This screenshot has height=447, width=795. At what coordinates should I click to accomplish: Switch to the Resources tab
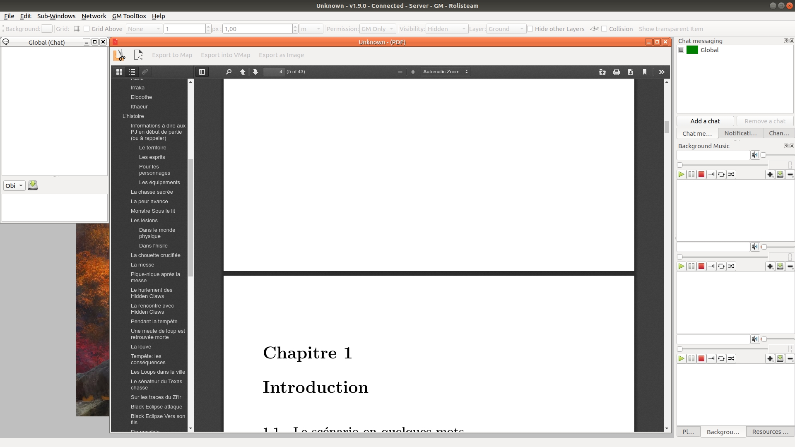pyautogui.click(x=770, y=432)
